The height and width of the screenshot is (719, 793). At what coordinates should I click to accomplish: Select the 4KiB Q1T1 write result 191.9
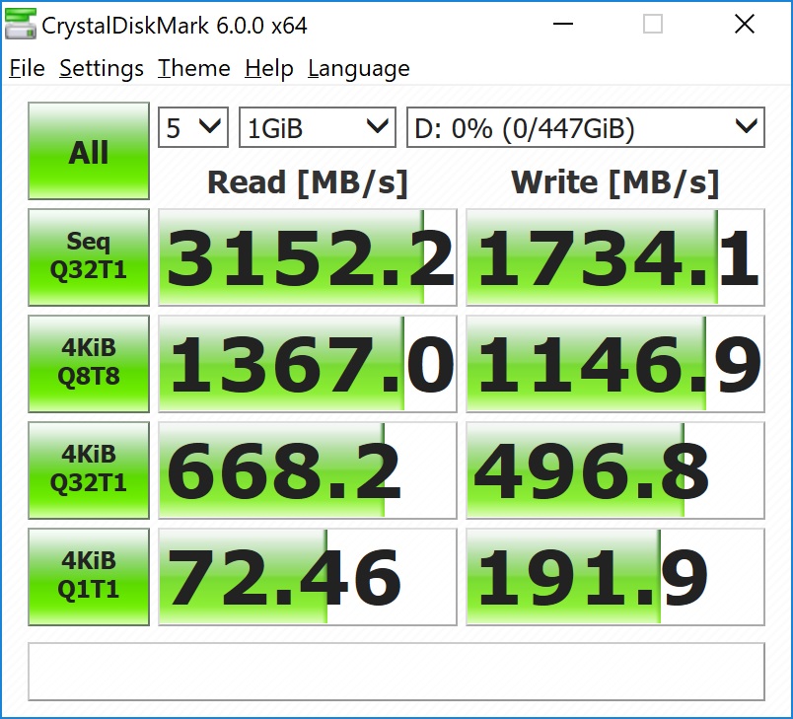coord(615,577)
